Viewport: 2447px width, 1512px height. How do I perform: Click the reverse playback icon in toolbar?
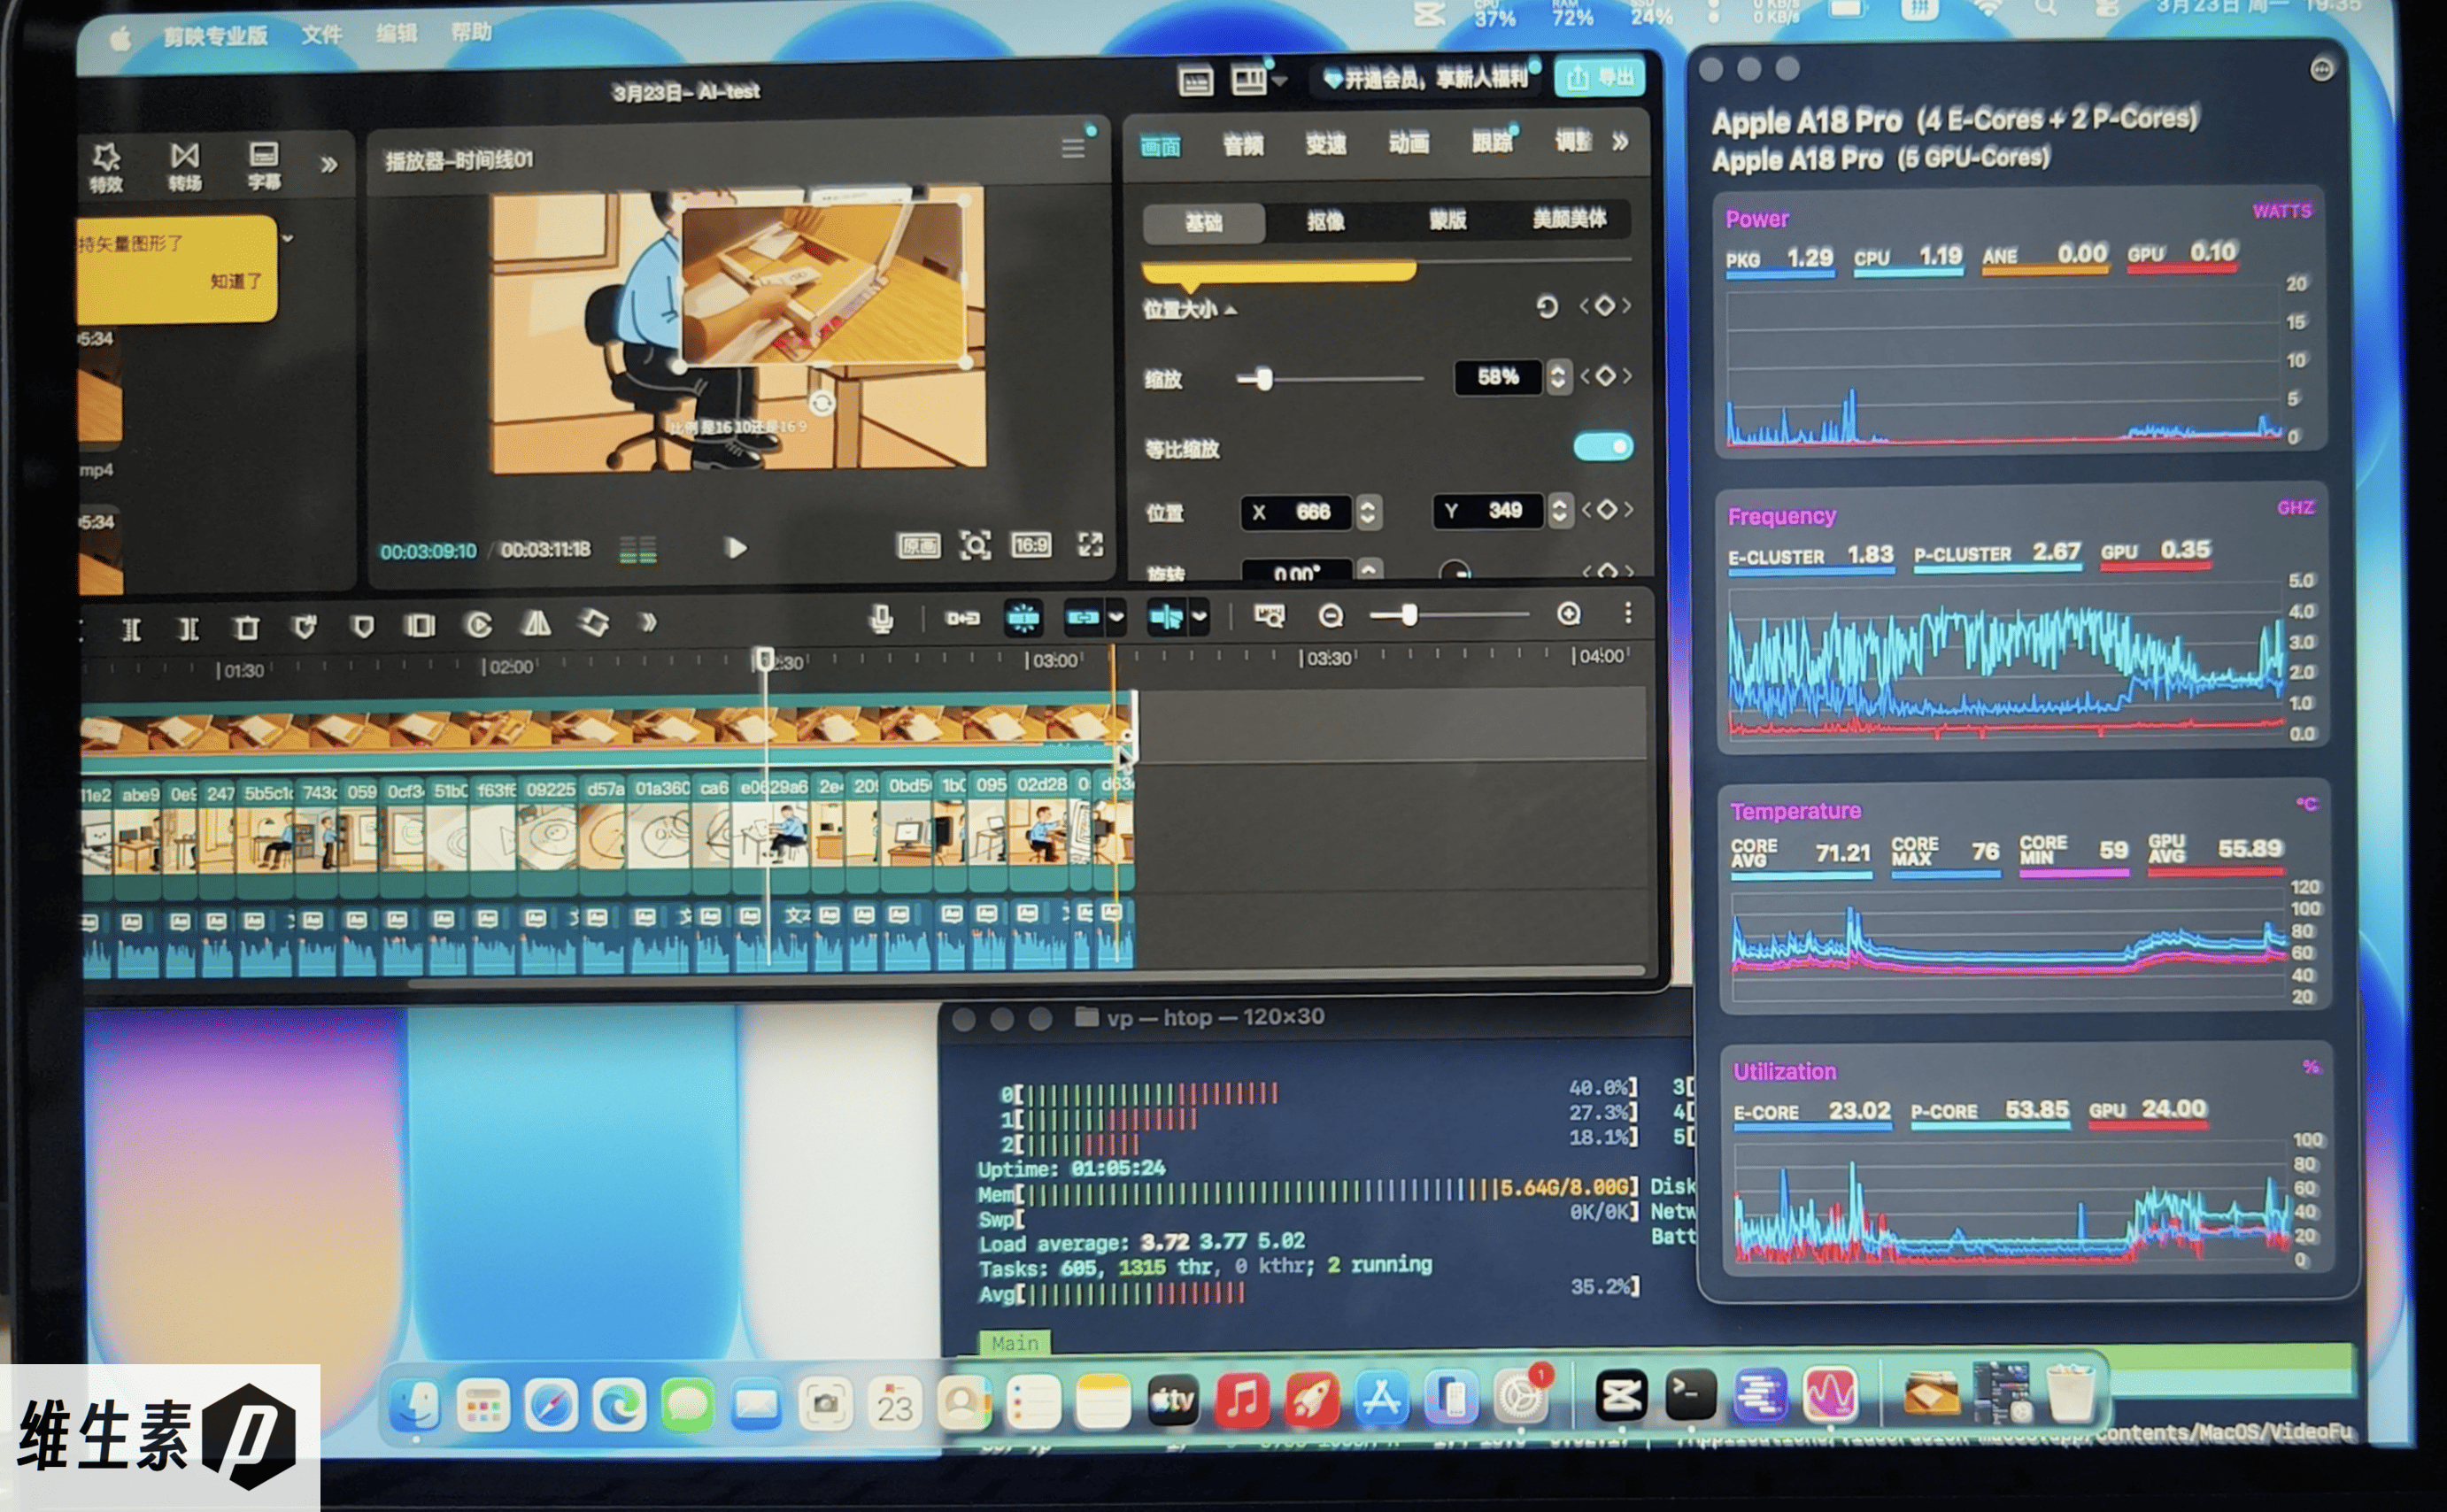479,625
